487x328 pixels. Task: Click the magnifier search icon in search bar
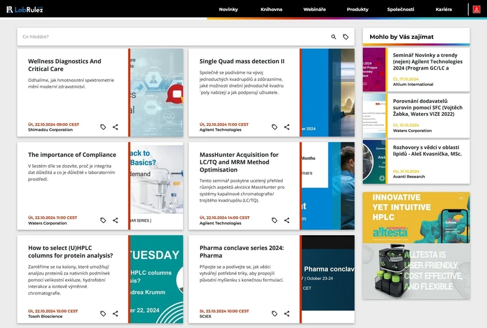click(x=333, y=36)
